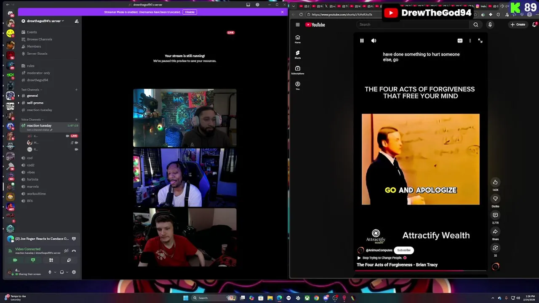This screenshot has width=539, height=303.
Task: Dislike the Brian Tracy Short
Action: (495, 199)
